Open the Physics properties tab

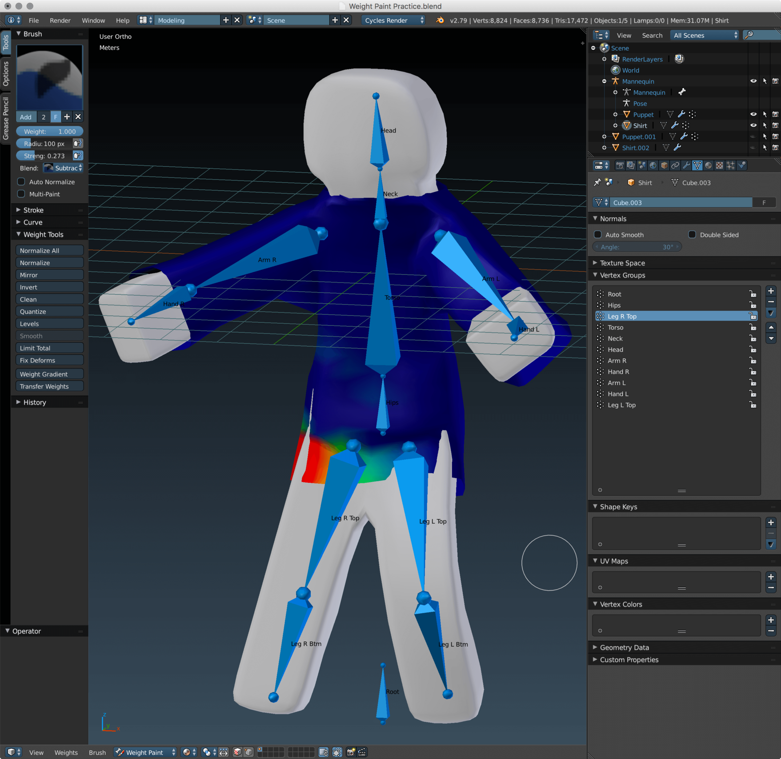pos(742,165)
